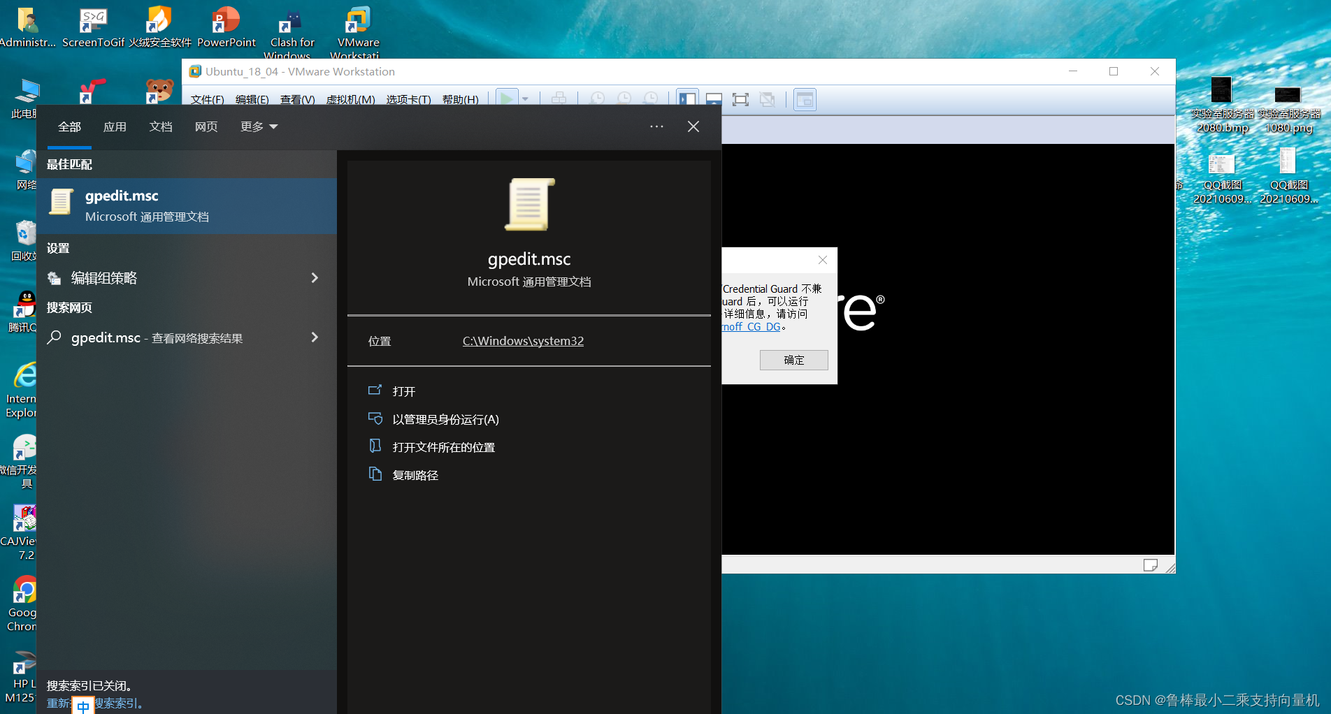Switch to 网页 search tab
This screenshot has width=1331, height=714.
[206, 126]
